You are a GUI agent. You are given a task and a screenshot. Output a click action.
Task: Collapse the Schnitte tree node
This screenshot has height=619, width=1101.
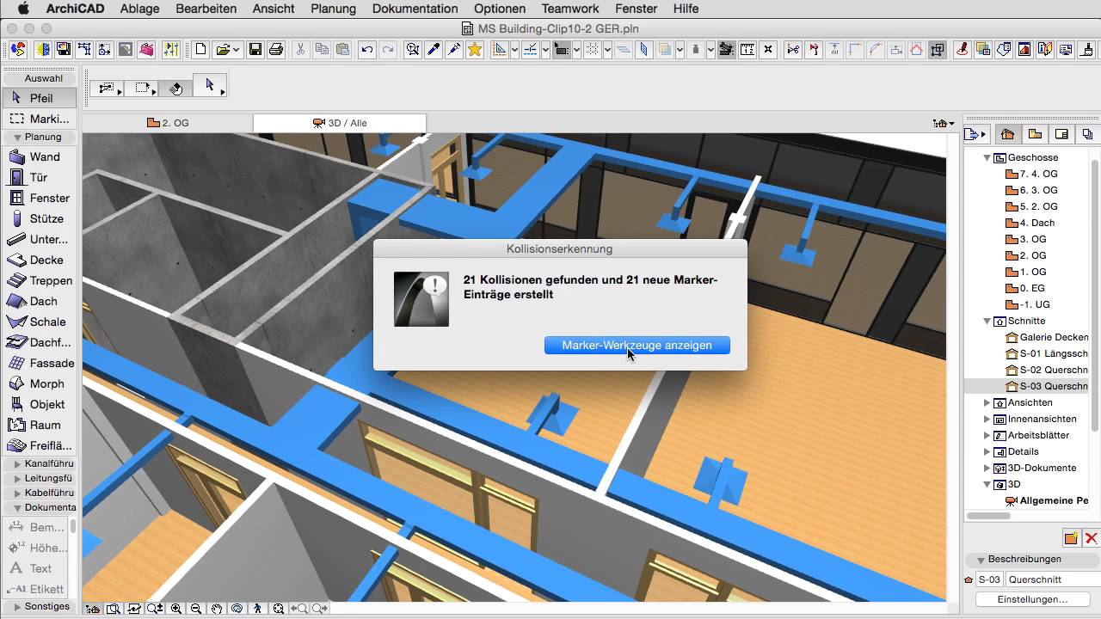point(987,321)
